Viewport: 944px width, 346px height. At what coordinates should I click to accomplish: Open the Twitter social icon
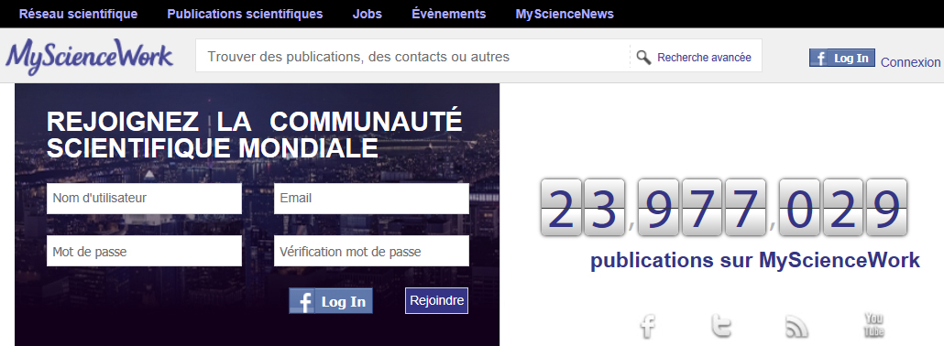click(x=721, y=326)
